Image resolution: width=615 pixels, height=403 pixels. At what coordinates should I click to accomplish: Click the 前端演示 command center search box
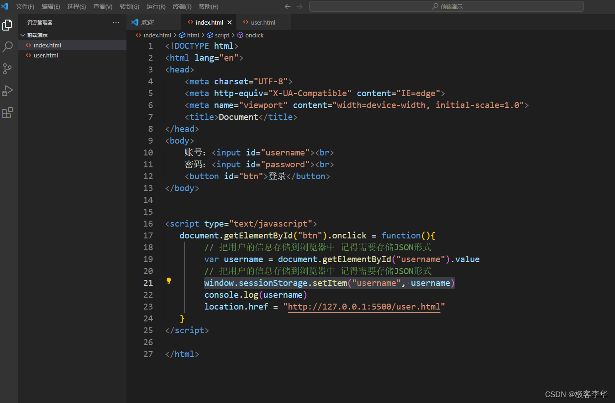click(446, 6)
